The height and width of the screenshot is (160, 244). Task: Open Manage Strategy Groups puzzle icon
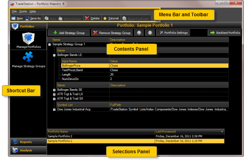coord(28,57)
